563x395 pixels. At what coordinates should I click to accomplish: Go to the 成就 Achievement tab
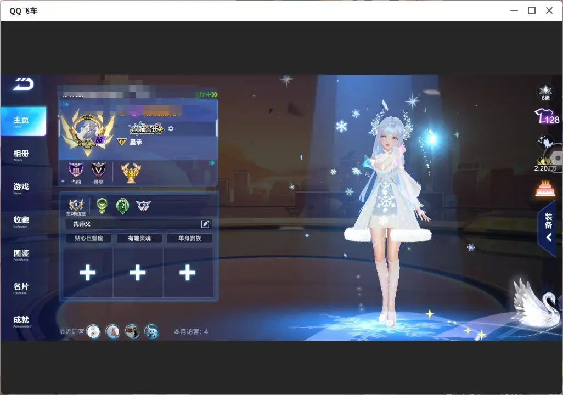click(x=21, y=321)
